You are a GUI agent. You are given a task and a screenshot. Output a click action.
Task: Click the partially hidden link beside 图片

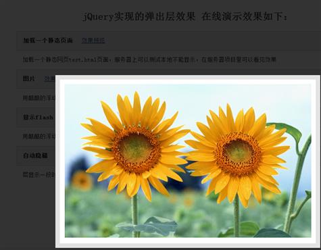(50, 78)
